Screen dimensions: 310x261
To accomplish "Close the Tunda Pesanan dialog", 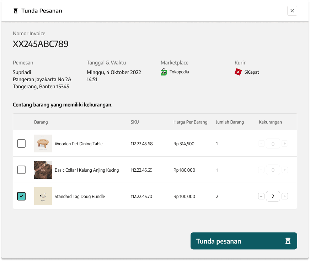I will coord(292,11).
